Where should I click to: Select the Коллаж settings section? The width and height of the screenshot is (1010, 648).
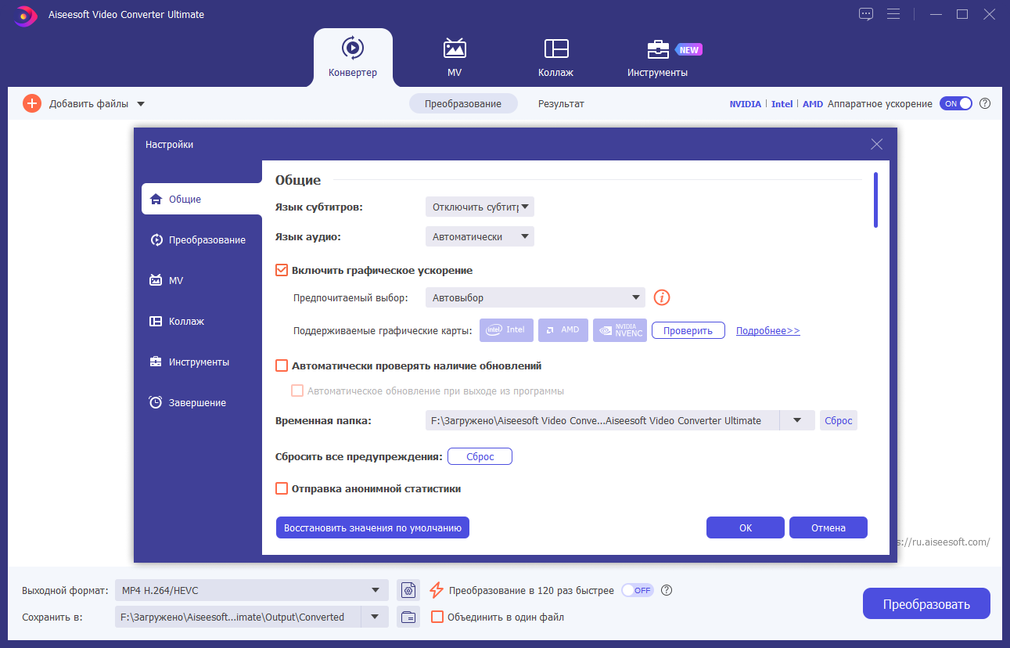pyautogui.click(x=201, y=321)
